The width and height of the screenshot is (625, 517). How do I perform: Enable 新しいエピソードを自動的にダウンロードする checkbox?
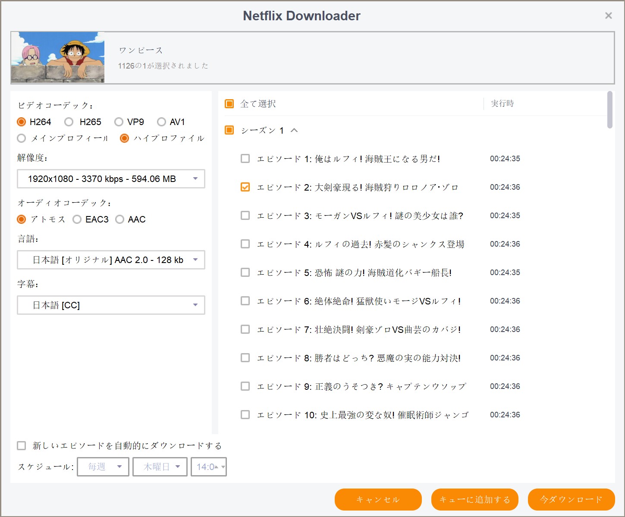pyautogui.click(x=21, y=445)
